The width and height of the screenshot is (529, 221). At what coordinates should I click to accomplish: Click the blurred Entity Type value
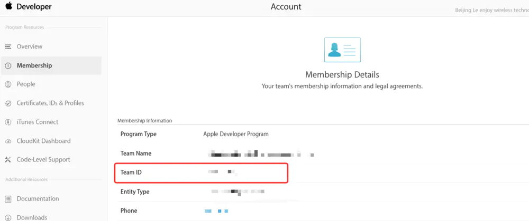(x=238, y=192)
